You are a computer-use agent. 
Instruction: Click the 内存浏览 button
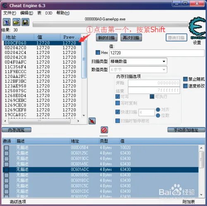click(x=17, y=130)
